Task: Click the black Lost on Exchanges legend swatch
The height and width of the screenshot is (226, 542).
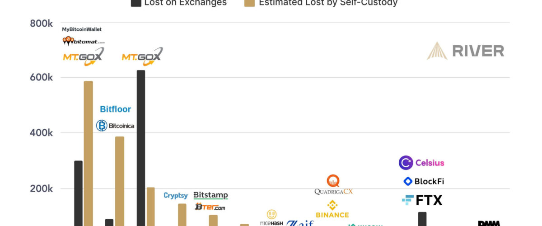Action: (x=135, y=3)
